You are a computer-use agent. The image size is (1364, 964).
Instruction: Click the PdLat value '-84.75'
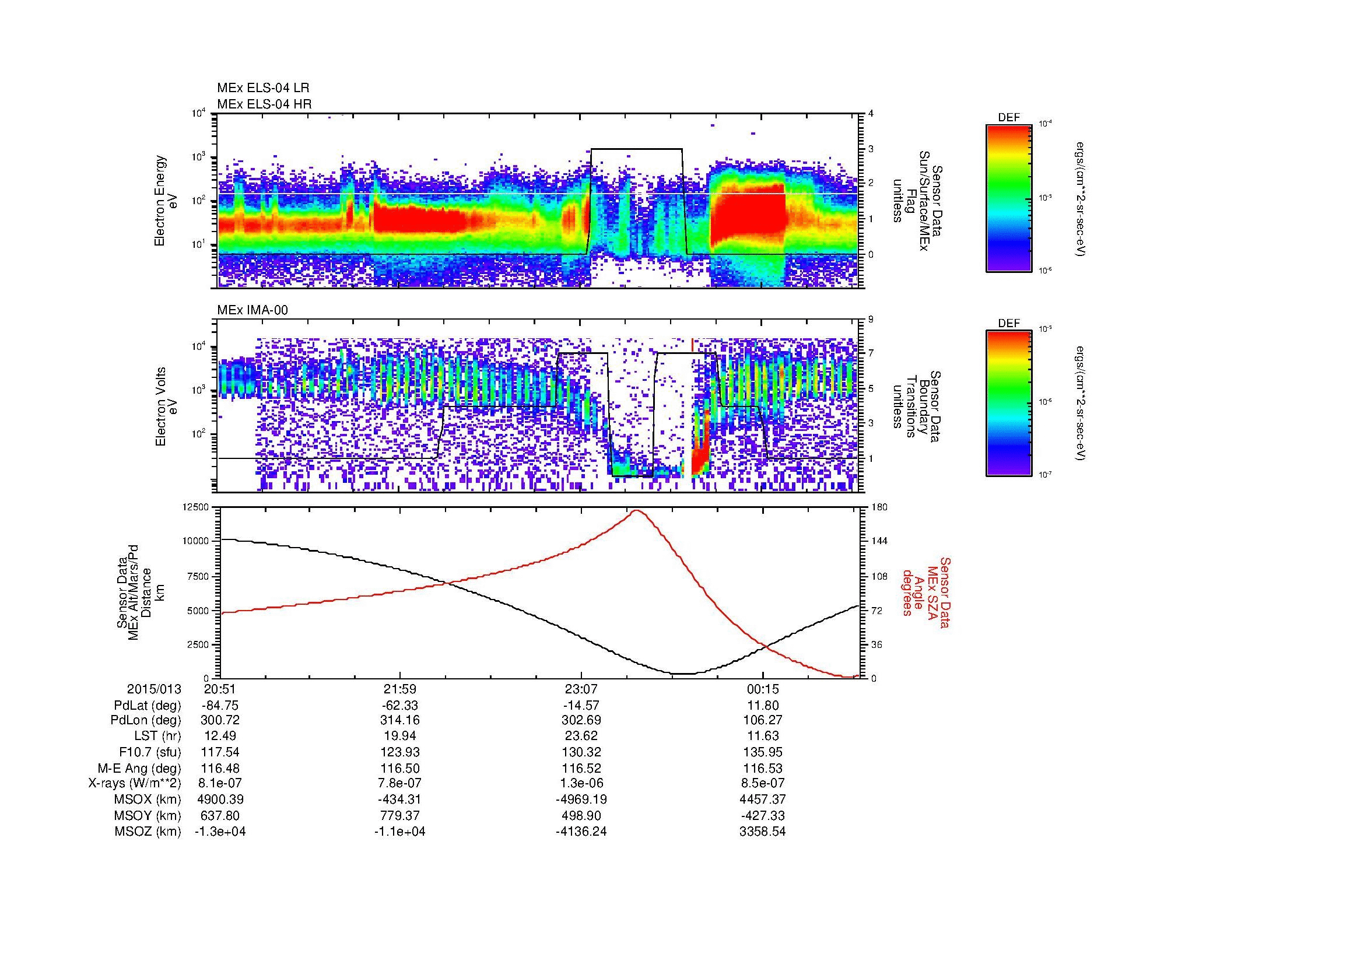pyautogui.click(x=220, y=706)
